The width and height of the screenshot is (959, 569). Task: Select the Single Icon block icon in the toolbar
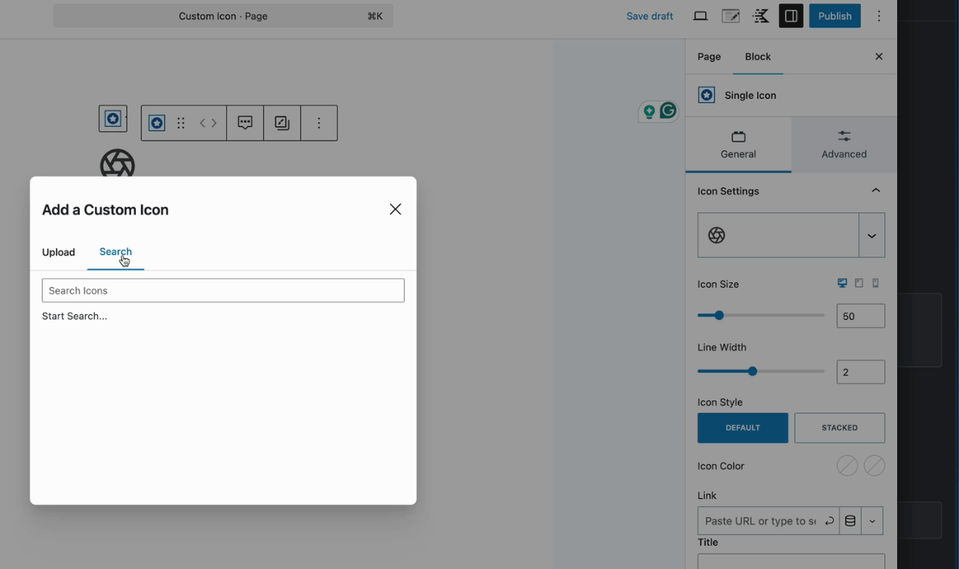coord(157,122)
